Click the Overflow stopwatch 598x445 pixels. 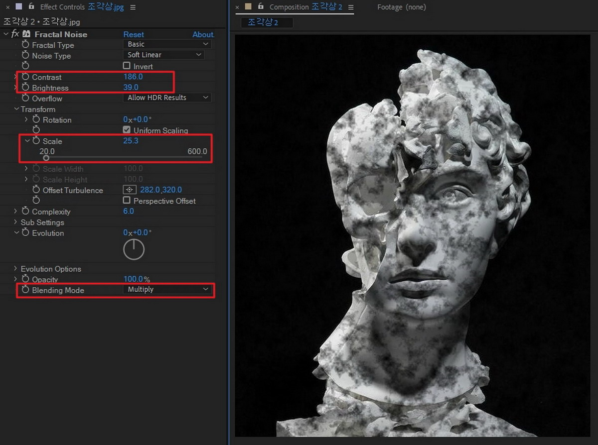tap(25, 99)
